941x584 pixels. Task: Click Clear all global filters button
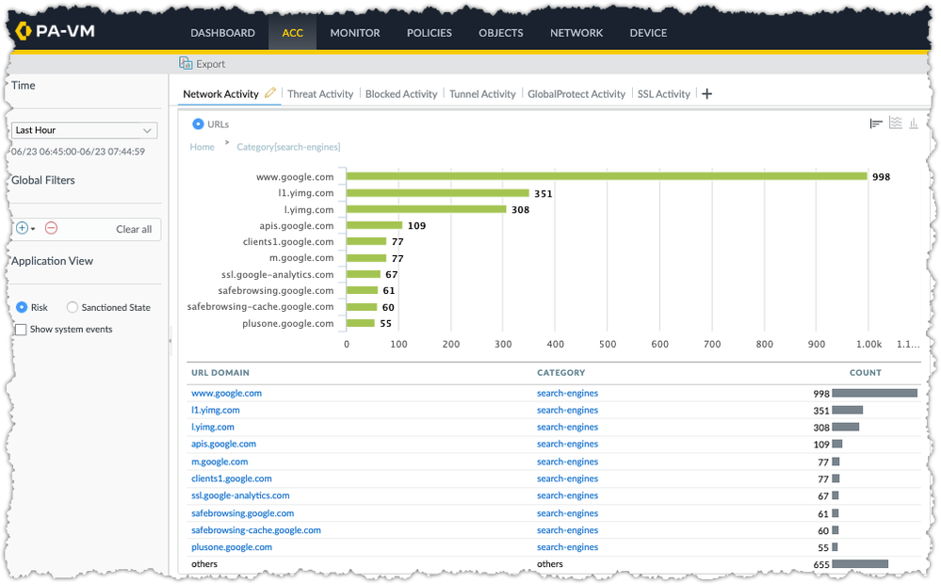click(133, 229)
